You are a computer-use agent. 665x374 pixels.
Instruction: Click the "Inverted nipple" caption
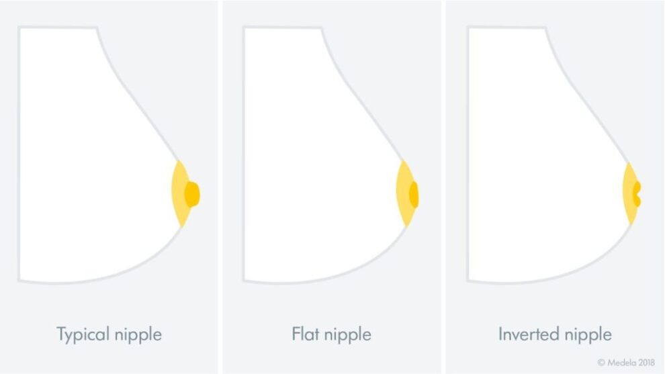[x=555, y=334]
